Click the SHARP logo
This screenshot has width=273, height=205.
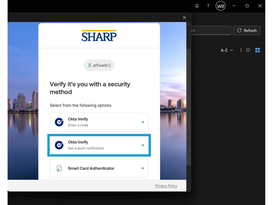point(99,36)
